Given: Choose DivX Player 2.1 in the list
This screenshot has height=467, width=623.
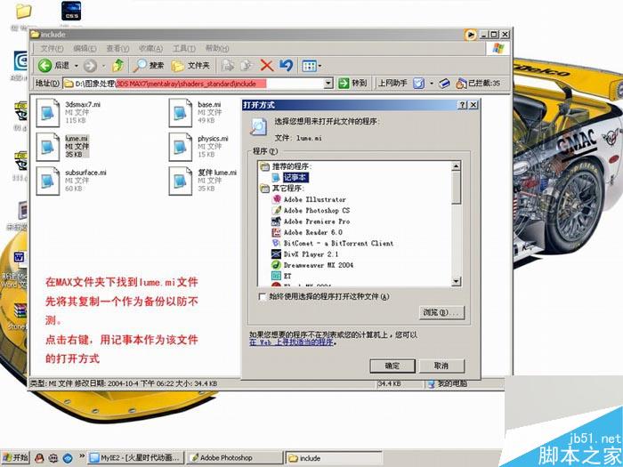Looking at the screenshot, I should (311, 254).
